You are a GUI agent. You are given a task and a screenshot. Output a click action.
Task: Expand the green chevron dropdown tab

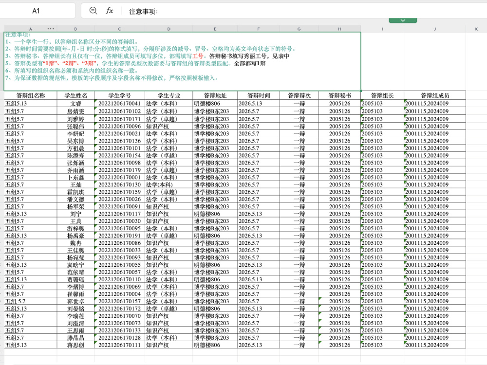[x=403, y=20]
